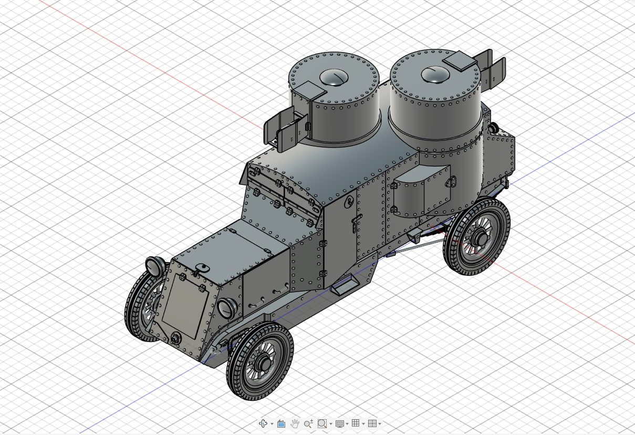Click the rear wheel hub
Image resolution: width=635 pixels, height=435 pixels.
(x=478, y=239)
